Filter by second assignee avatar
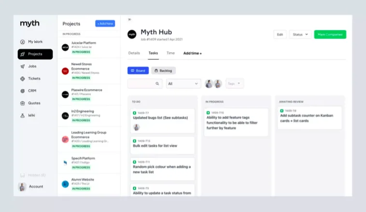Screen dimensions: 366x212 click(x=218, y=84)
